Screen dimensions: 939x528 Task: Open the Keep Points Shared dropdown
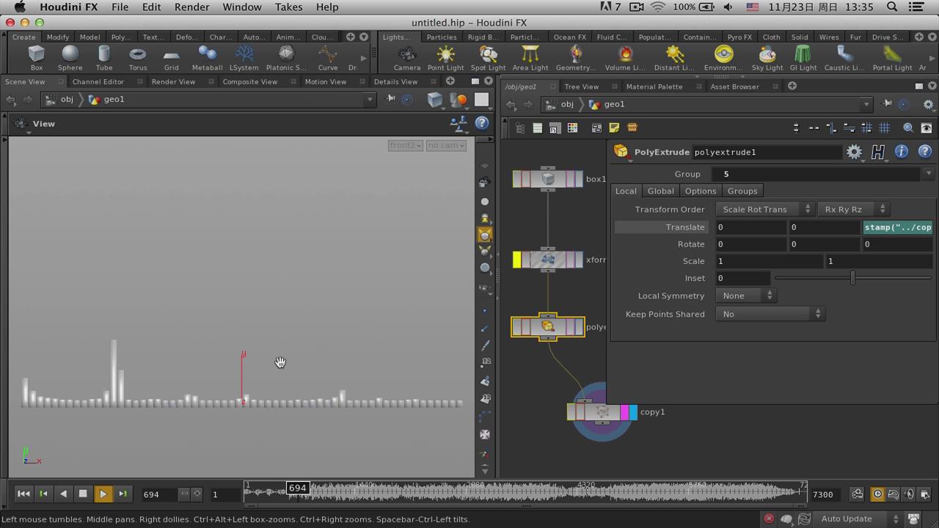coord(770,314)
